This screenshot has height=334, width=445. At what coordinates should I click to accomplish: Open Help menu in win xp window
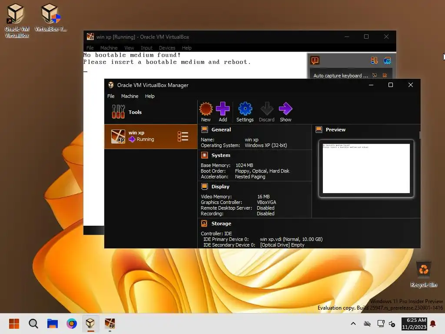pos(186,48)
